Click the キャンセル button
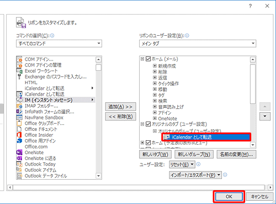Screen dimensions: 276x204 (x=259, y=197)
